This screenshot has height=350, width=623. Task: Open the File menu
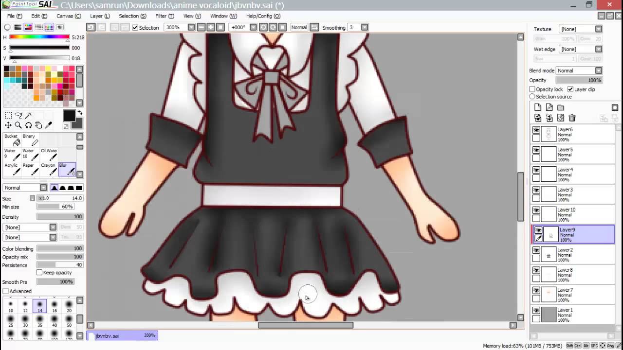14,16
